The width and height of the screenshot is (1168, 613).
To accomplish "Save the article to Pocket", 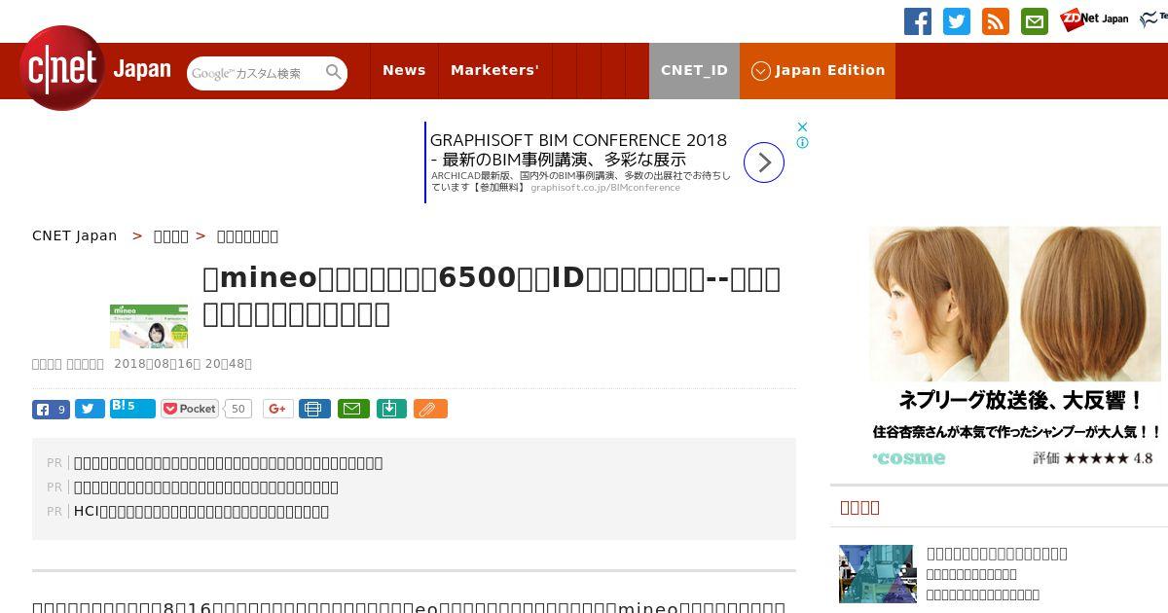I will pos(190,409).
